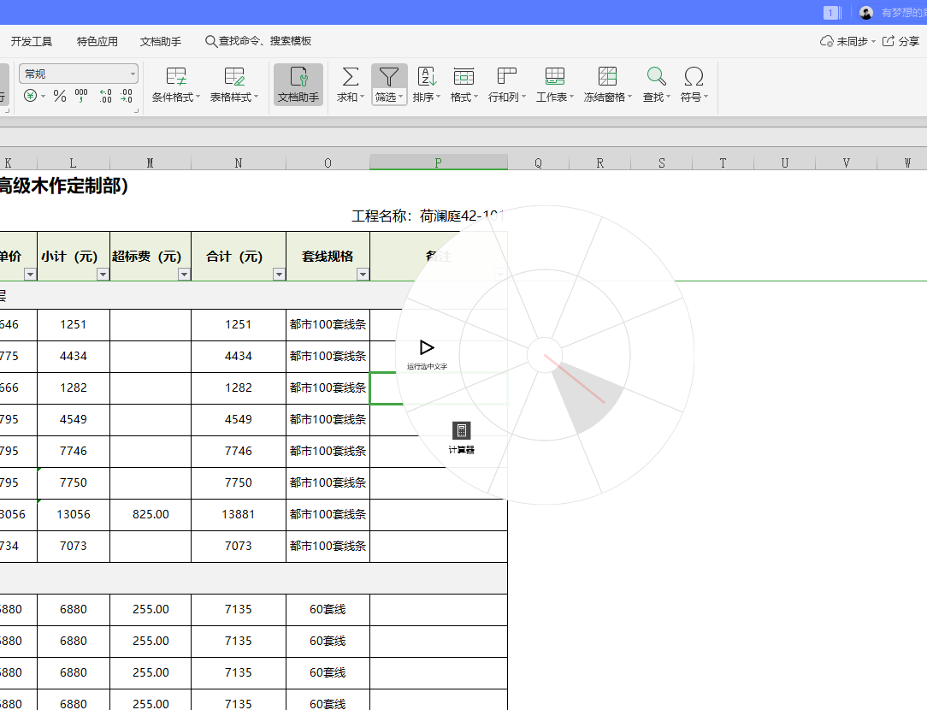Select column header P
This screenshot has height=710, width=927.
pos(438,163)
